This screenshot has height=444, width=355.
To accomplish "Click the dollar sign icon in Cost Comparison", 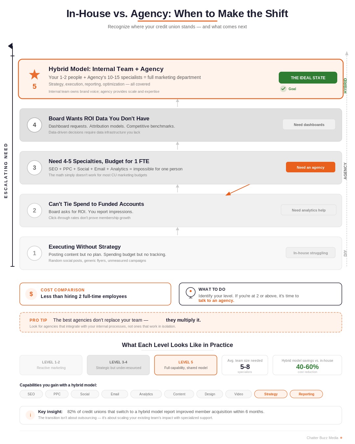I will click(x=31, y=294).
